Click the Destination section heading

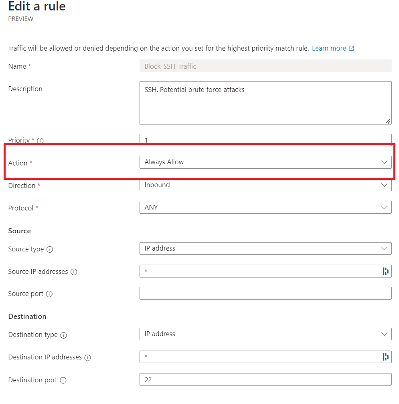point(27,316)
